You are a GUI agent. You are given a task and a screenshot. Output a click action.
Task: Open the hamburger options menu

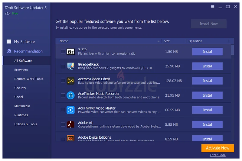point(213,7)
